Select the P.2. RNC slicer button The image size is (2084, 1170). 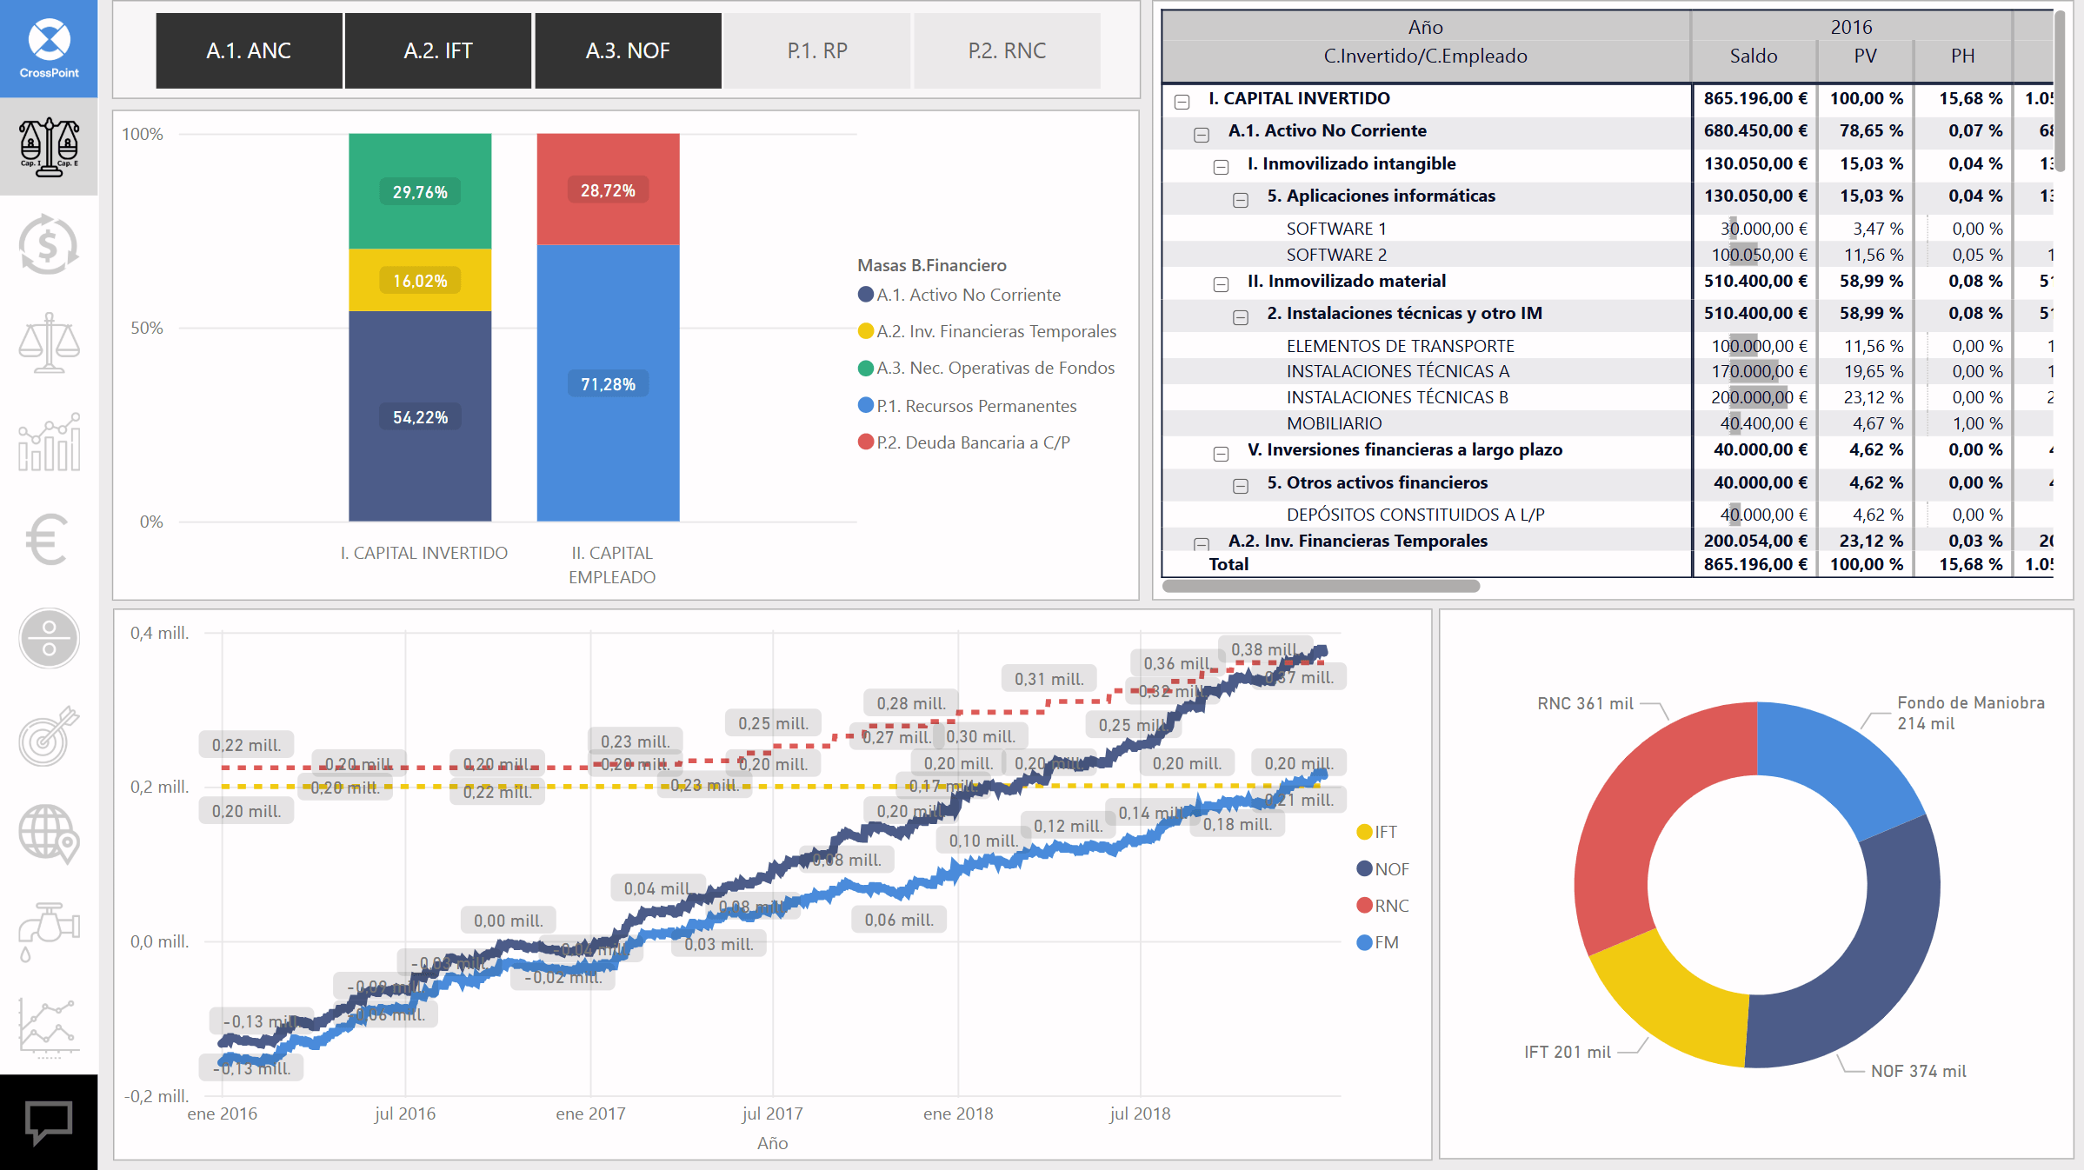coord(1007,50)
